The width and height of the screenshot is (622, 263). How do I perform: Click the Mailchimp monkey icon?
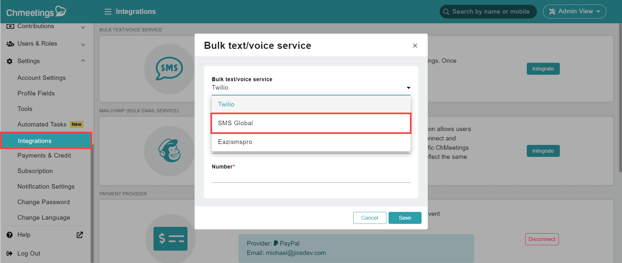click(x=169, y=151)
